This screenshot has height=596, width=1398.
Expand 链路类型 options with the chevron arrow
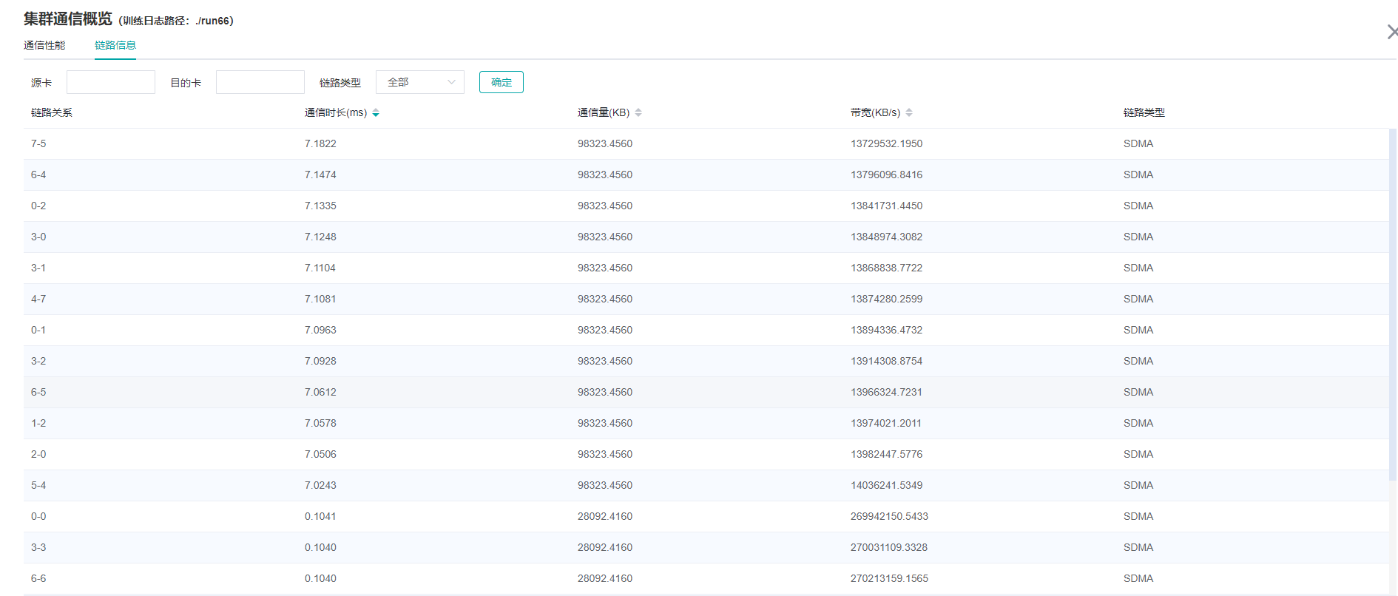pos(451,82)
